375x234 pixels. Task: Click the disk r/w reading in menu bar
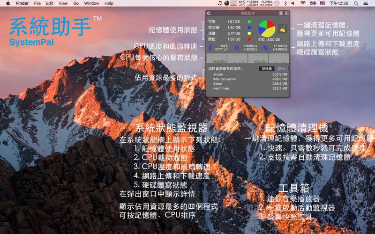click(266, 3)
